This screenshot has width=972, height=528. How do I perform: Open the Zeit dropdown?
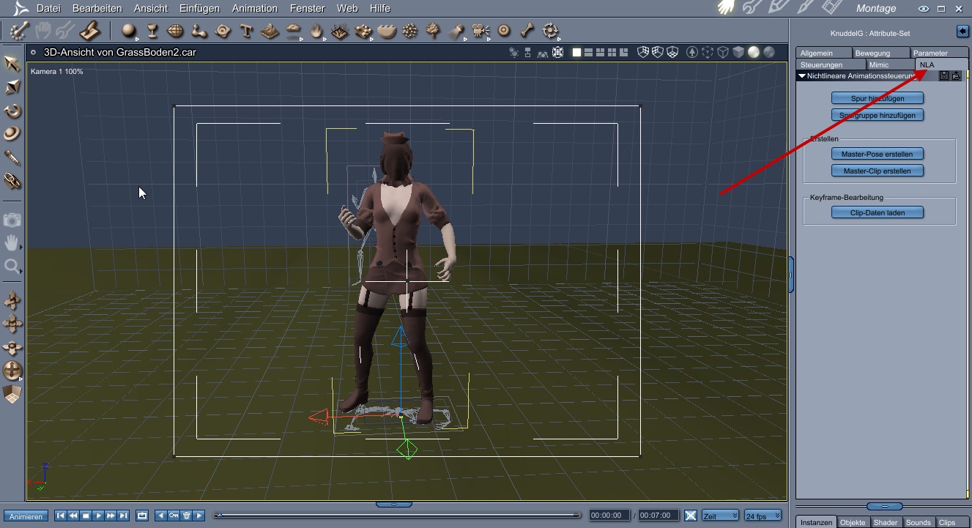click(x=720, y=516)
